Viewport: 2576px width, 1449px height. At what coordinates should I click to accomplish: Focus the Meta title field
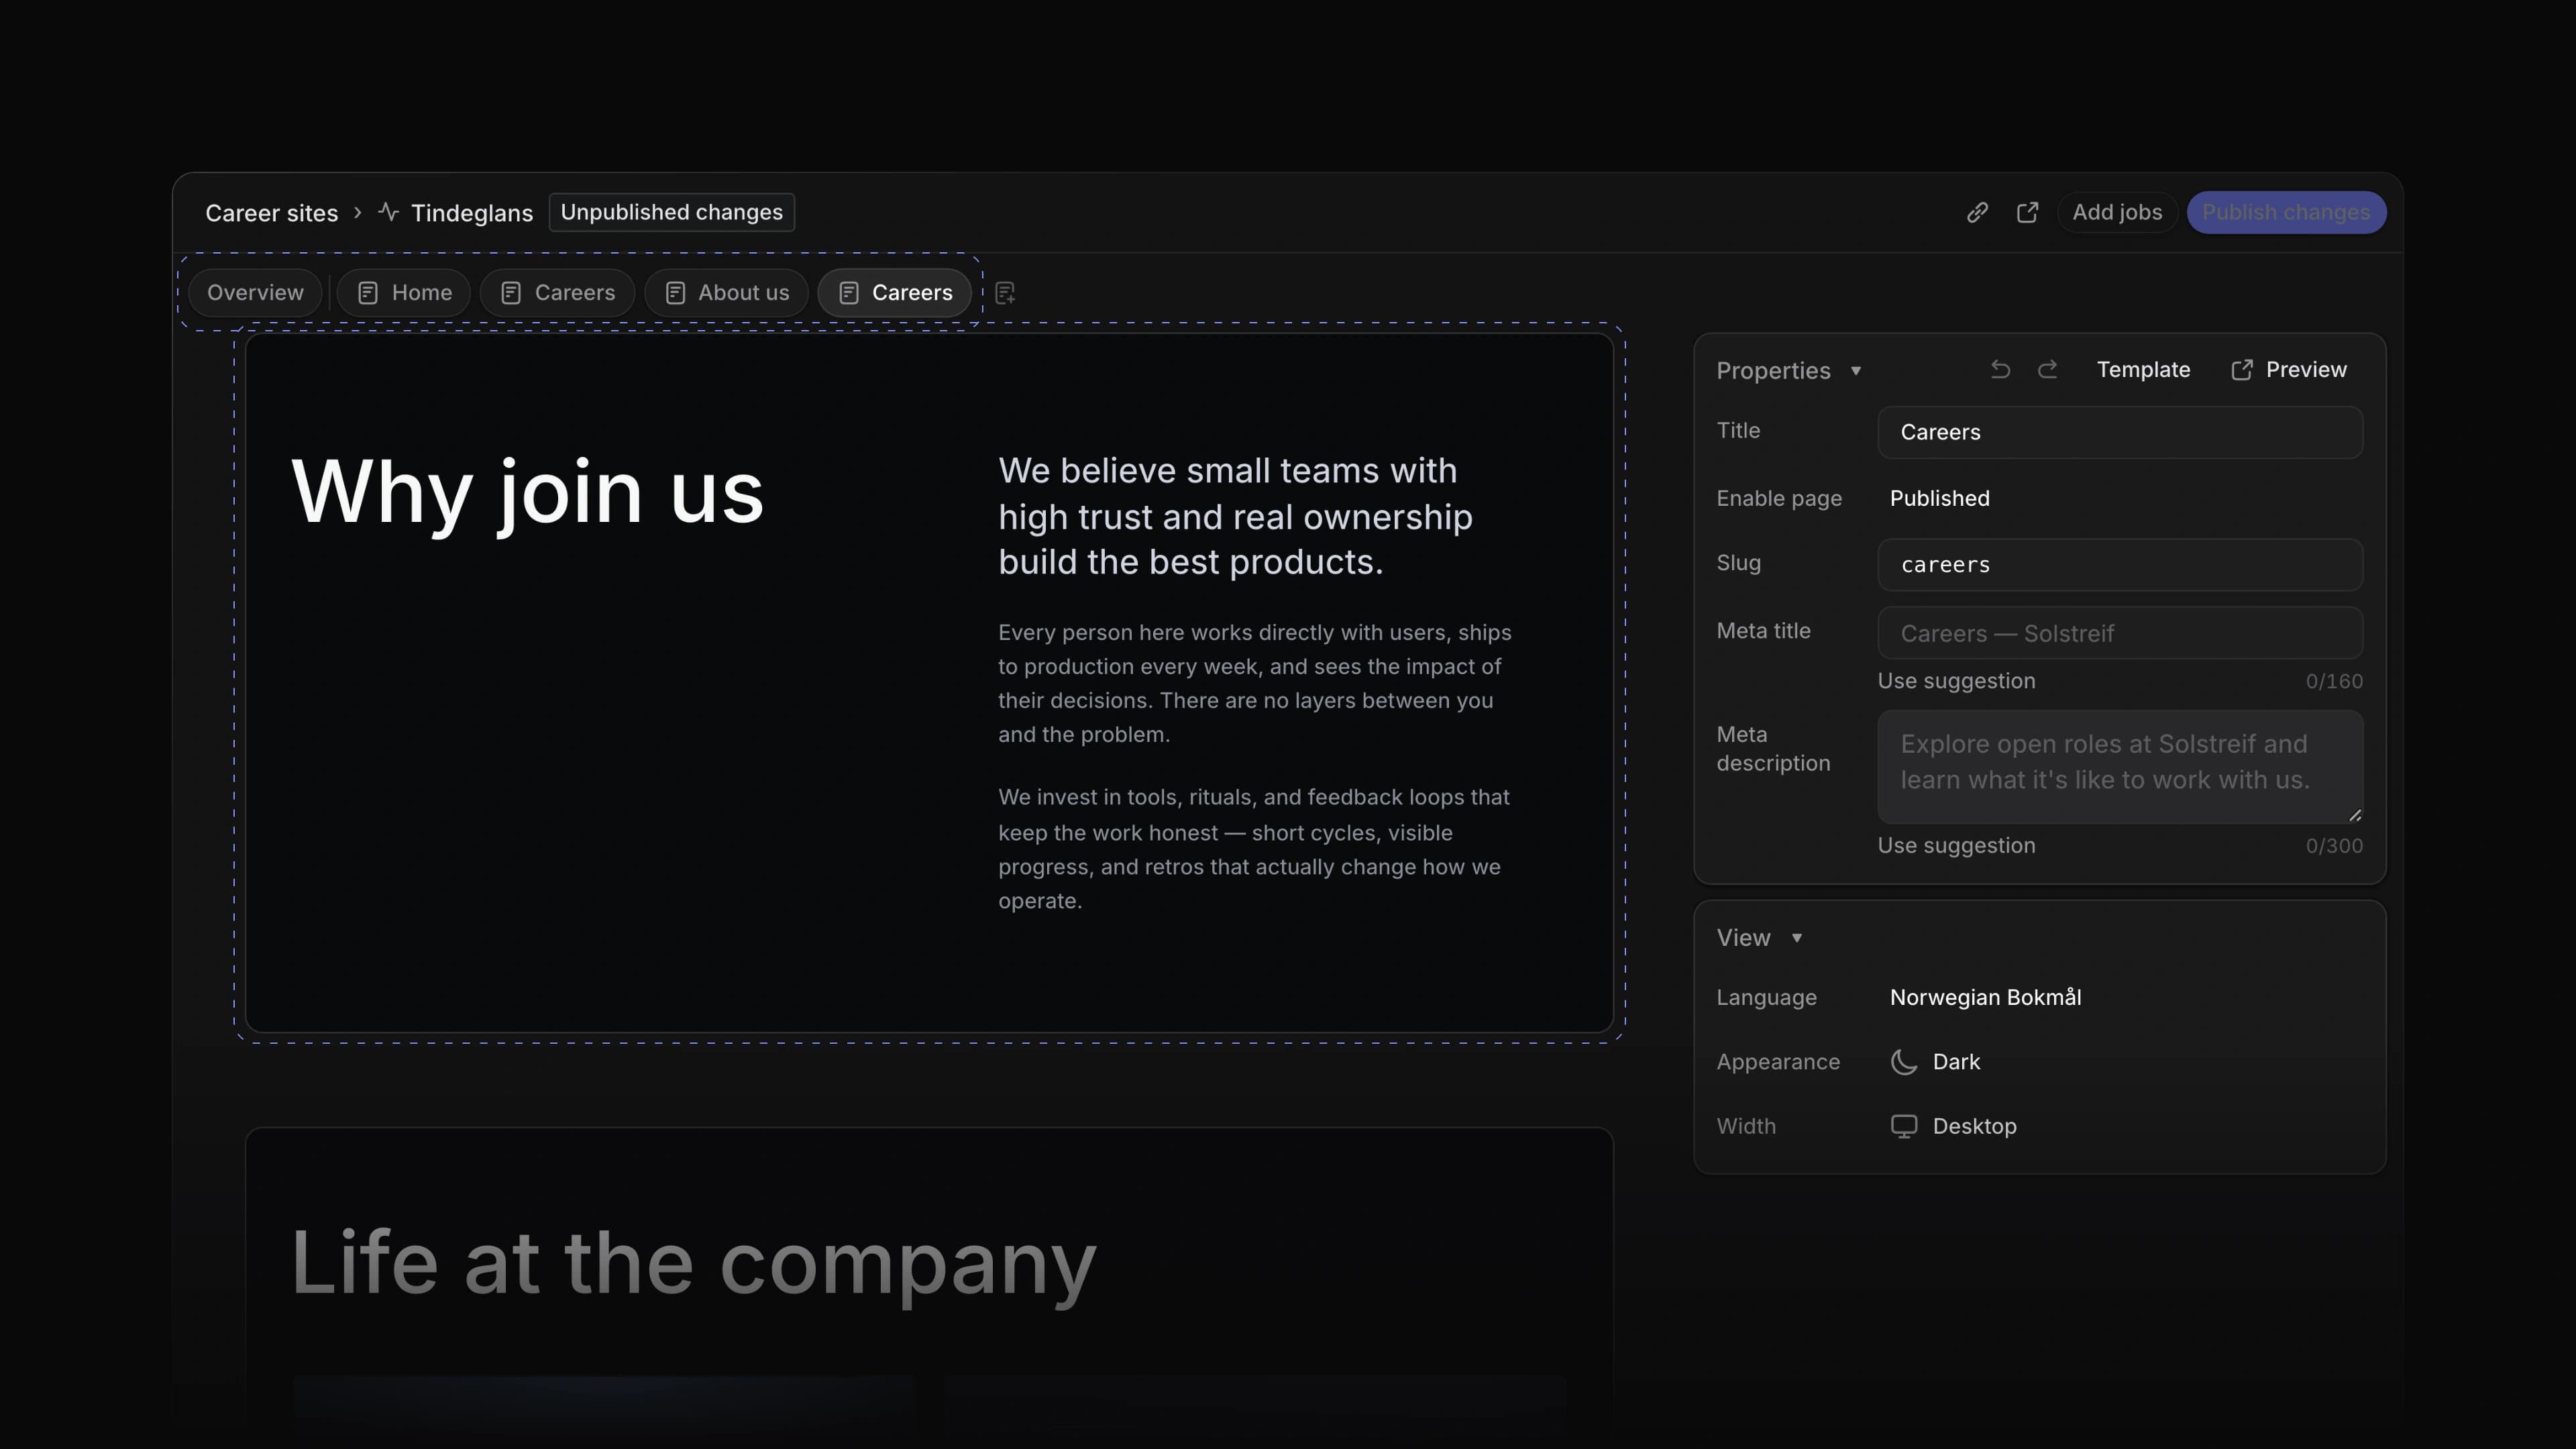click(x=2120, y=633)
